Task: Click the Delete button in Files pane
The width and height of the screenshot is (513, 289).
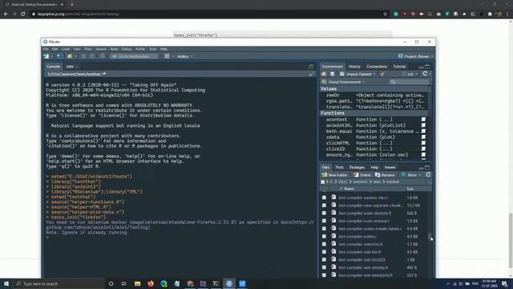Action: [x=362, y=175]
